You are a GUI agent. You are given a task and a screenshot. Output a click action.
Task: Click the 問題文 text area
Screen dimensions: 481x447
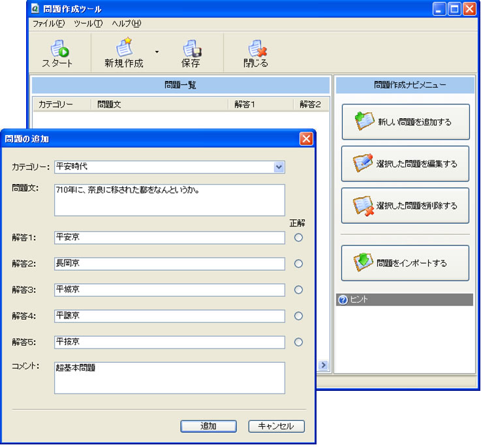point(170,200)
